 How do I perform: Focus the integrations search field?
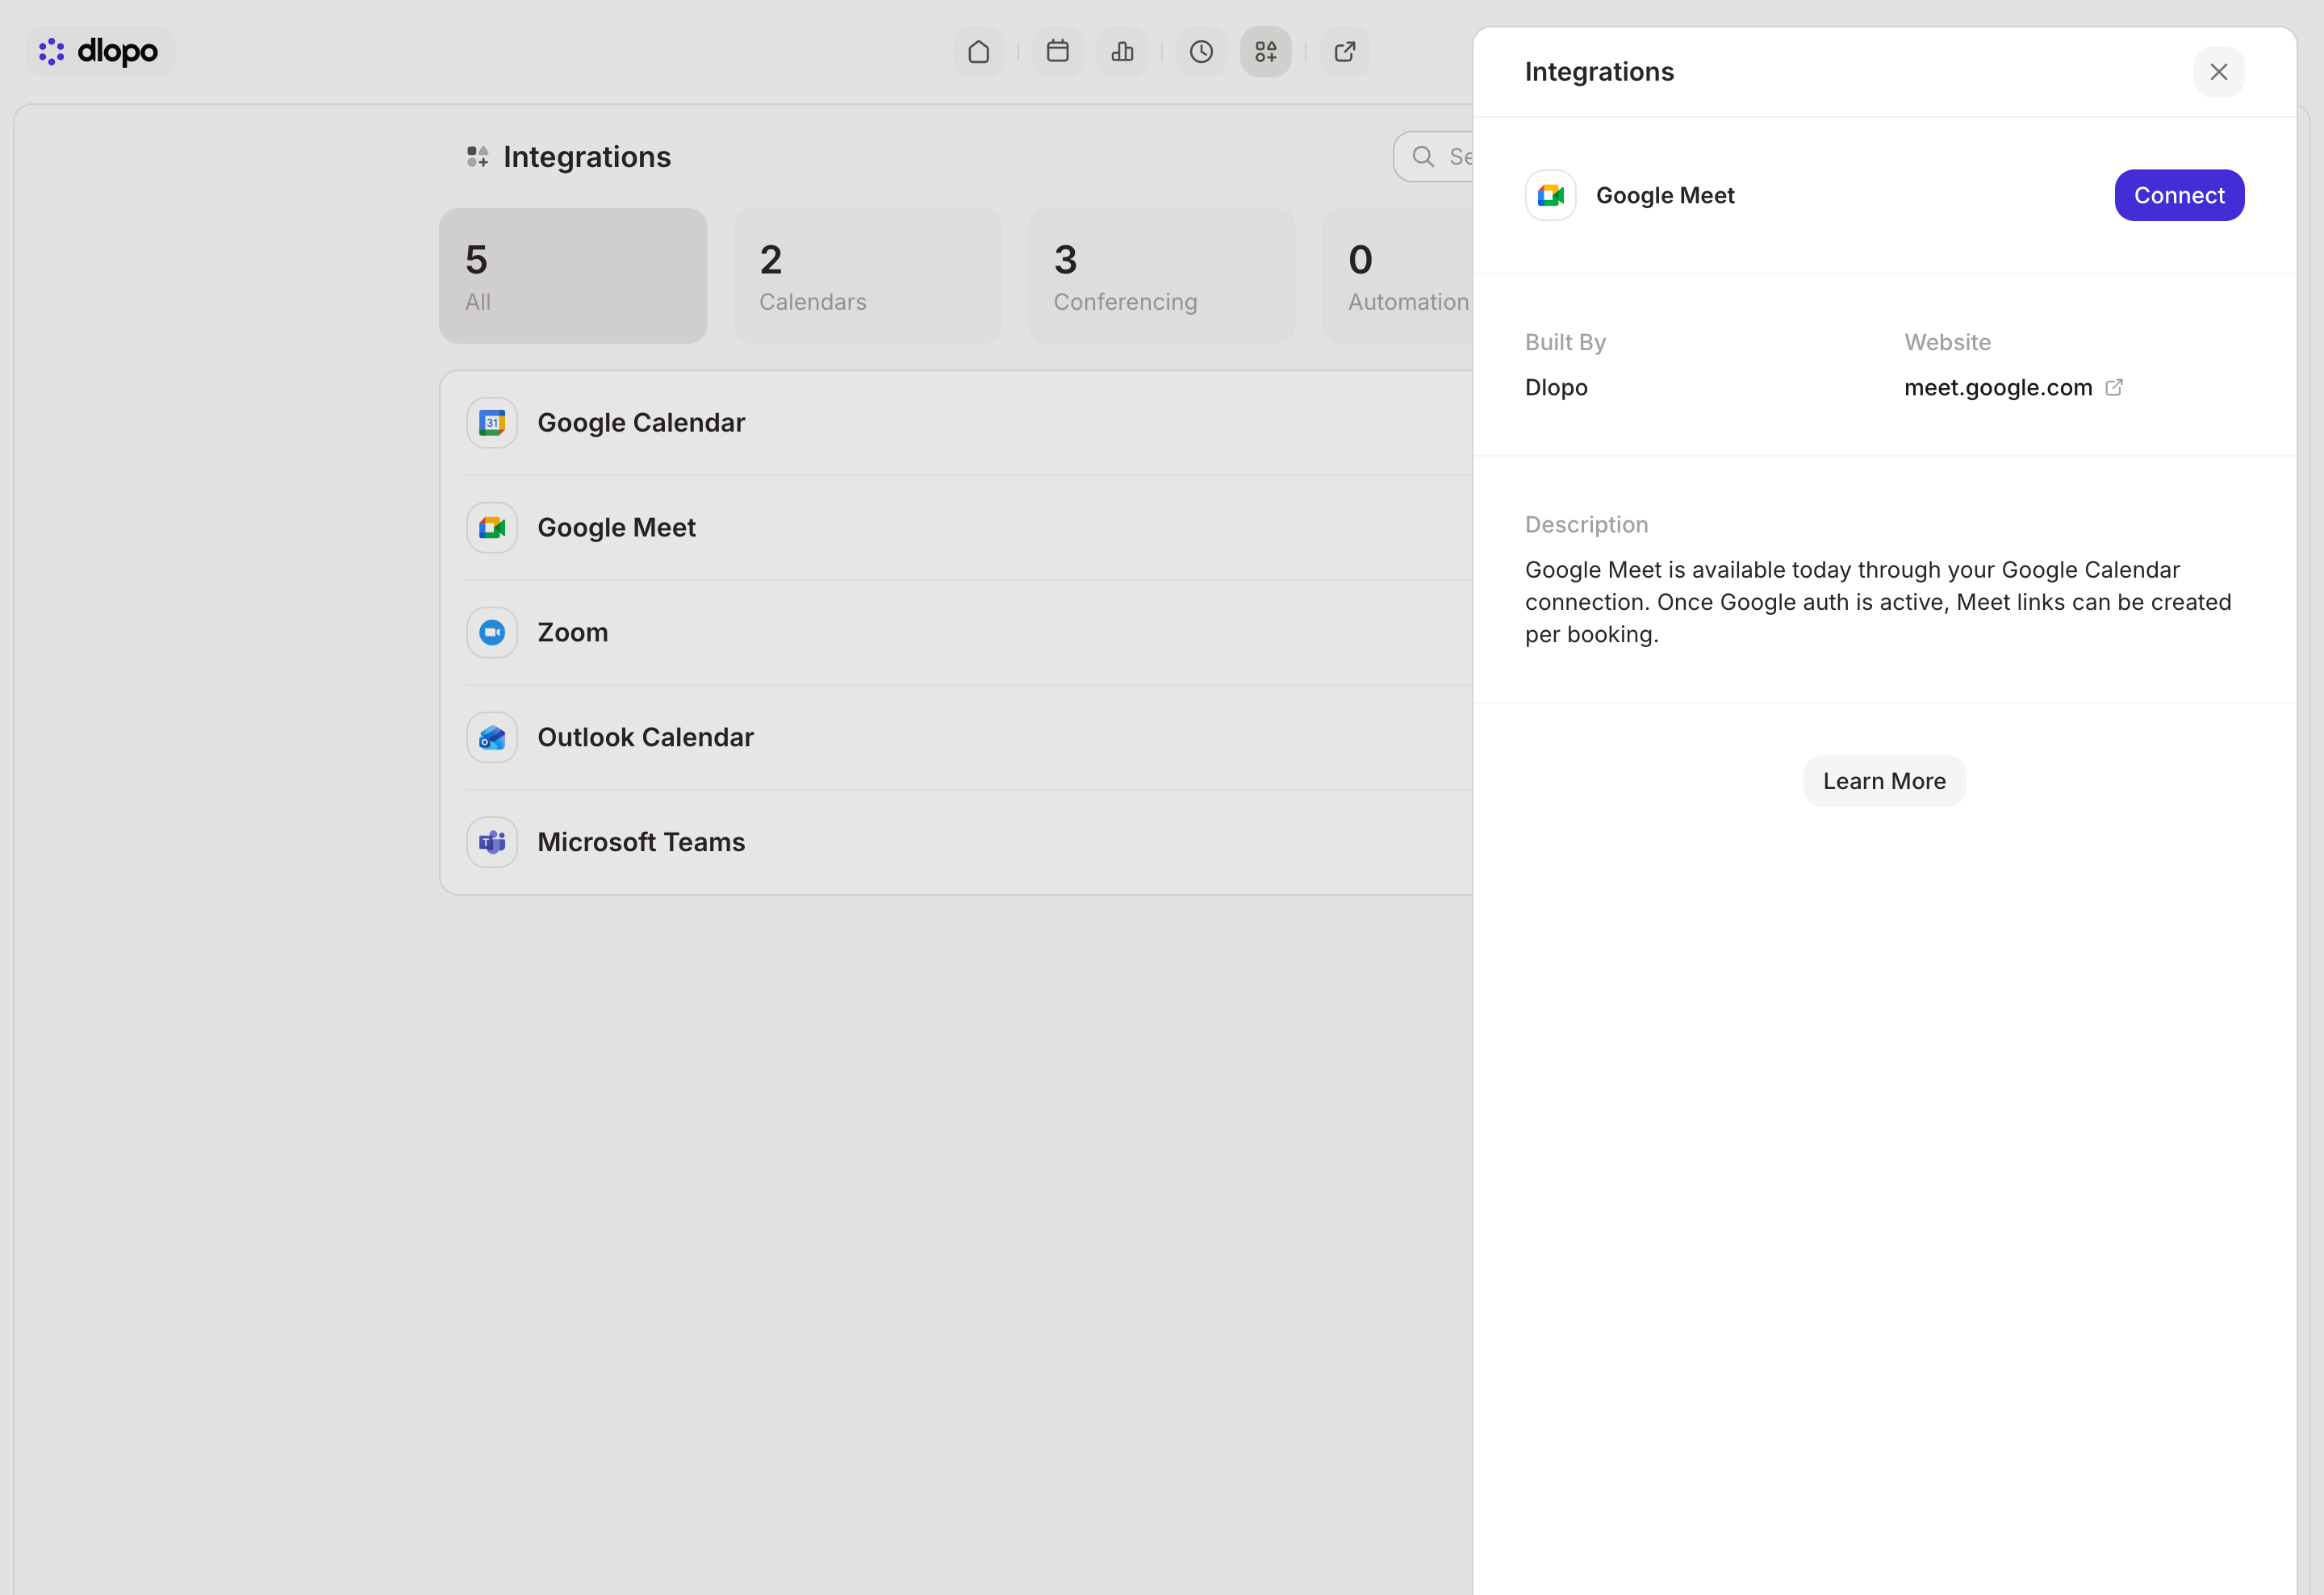[1434, 157]
